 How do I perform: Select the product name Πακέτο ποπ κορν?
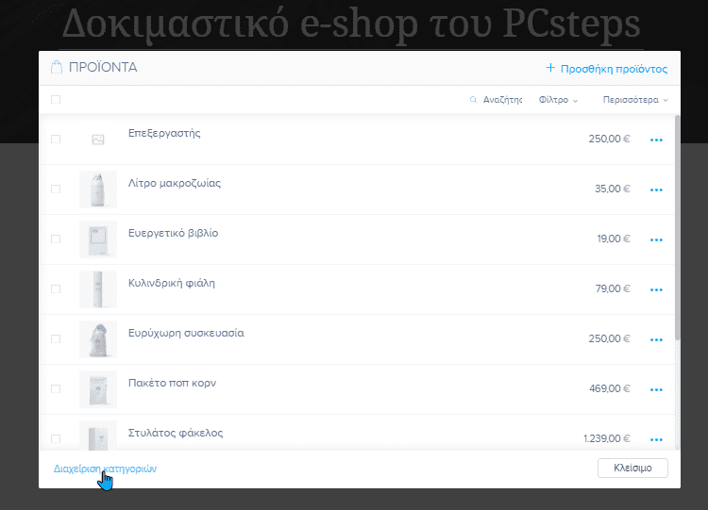pos(172,383)
